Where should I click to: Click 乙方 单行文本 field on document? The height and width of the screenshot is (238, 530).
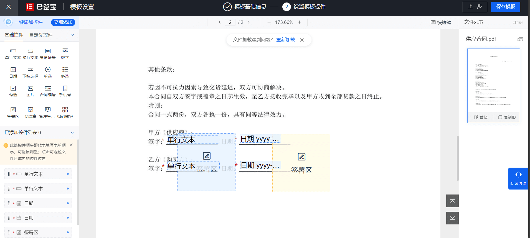tap(193, 166)
